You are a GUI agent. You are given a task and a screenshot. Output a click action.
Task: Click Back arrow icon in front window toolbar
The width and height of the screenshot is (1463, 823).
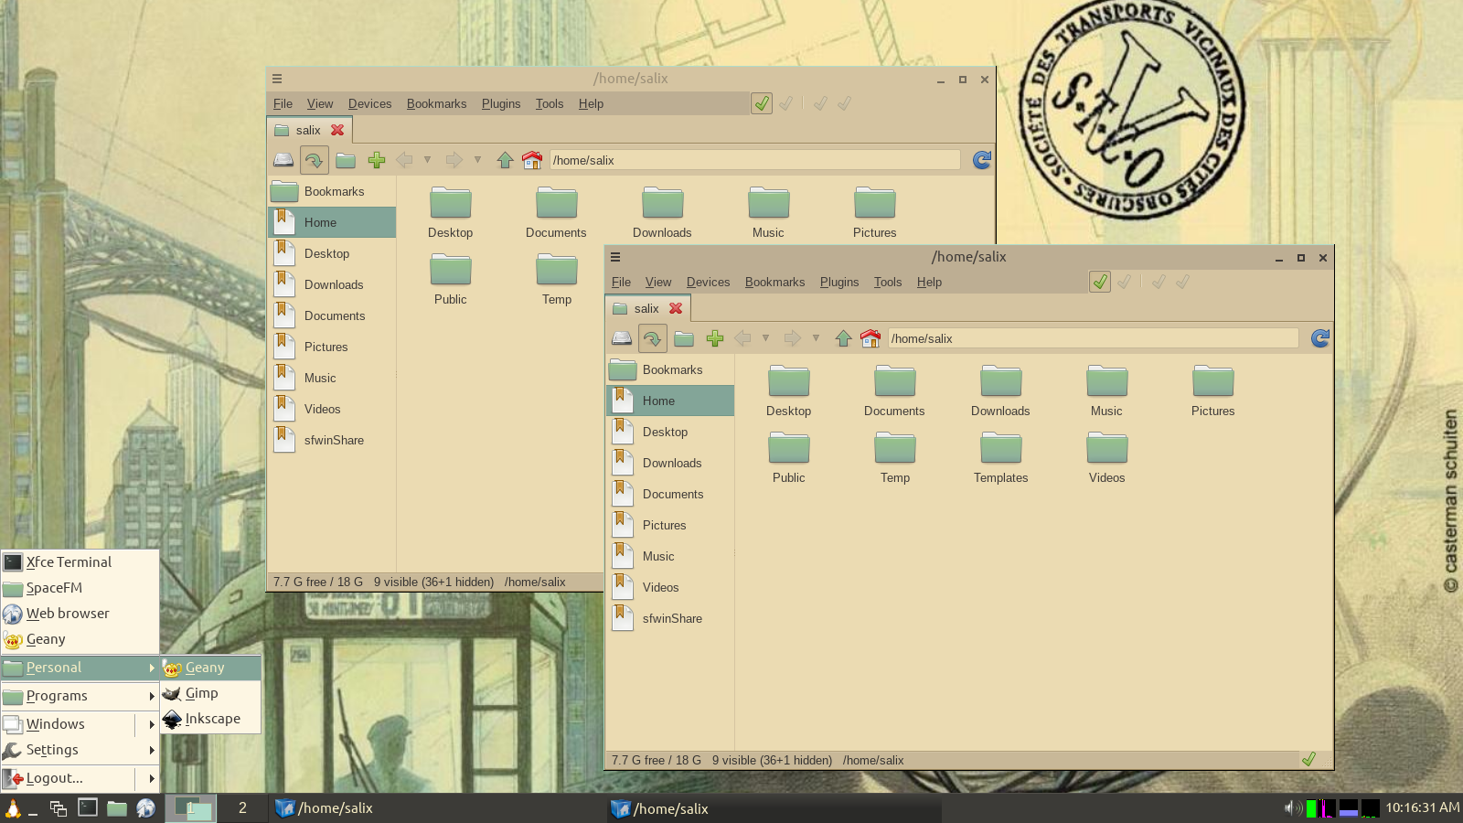(x=743, y=338)
